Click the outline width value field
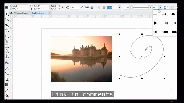This screenshot has height=103, width=184. pos(112,7)
